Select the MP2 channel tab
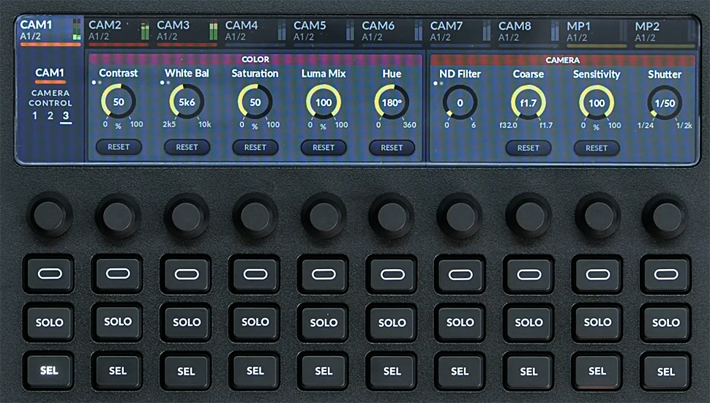710x403 pixels. [x=665, y=34]
